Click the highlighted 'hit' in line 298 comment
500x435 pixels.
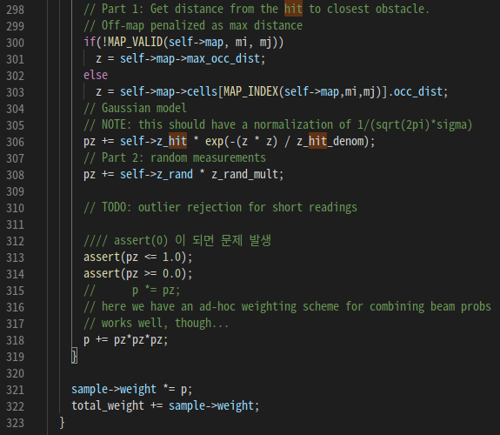[293, 9]
